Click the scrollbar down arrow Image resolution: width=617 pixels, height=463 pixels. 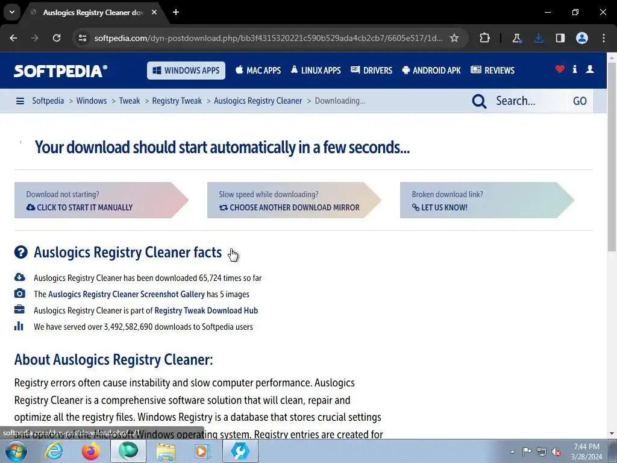click(x=612, y=433)
